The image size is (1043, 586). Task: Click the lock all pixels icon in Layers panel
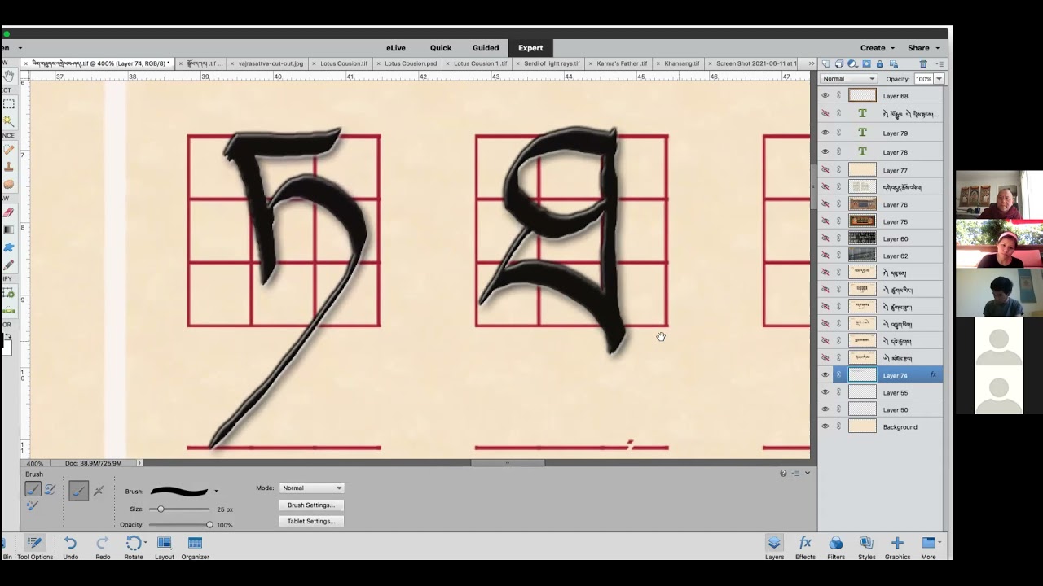[x=879, y=63]
